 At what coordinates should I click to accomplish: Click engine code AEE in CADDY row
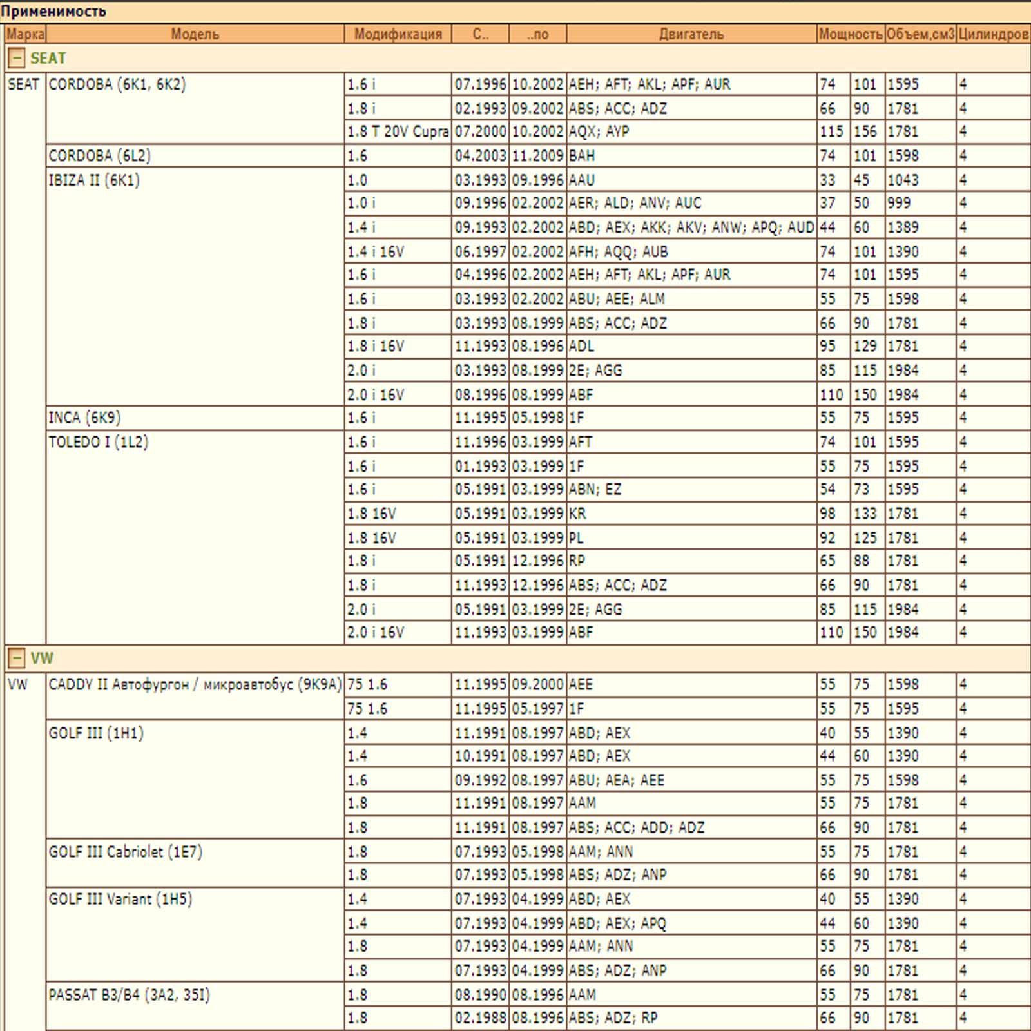click(581, 684)
